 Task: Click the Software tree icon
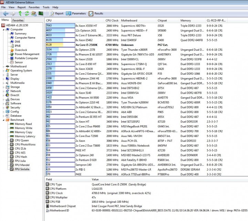[x=8, y=103]
